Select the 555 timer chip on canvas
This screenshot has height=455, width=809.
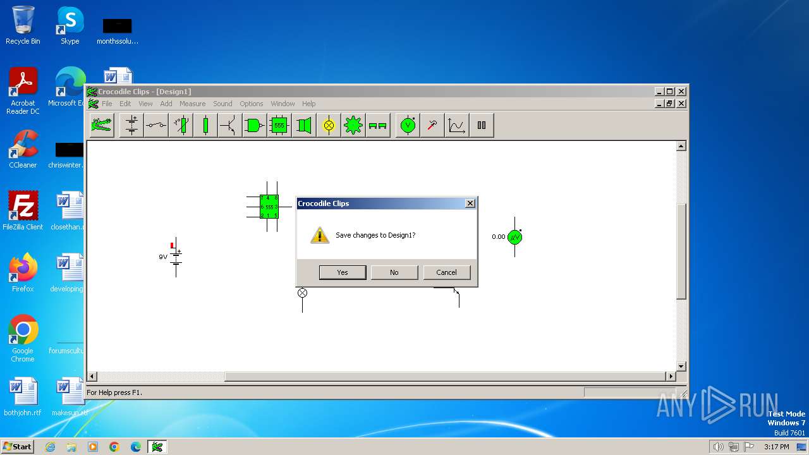tap(269, 207)
